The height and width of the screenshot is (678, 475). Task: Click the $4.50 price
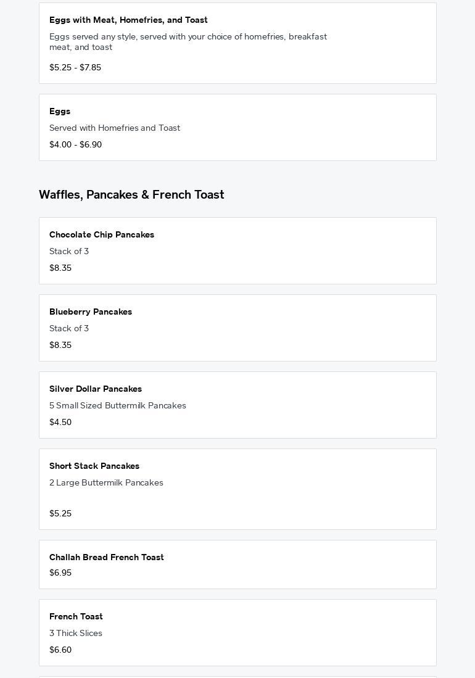[x=60, y=422]
